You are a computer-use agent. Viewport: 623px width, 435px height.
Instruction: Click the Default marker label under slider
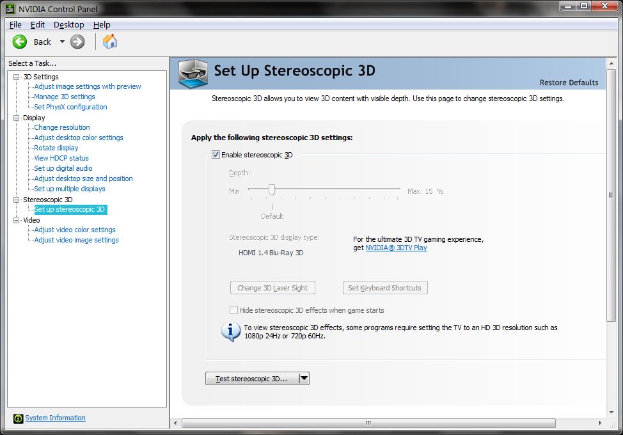[272, 216]
